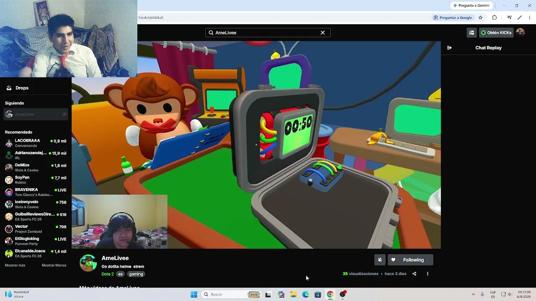Click the microphone tray icon

(482, 294)
